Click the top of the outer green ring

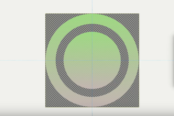(x=92, y=19)
